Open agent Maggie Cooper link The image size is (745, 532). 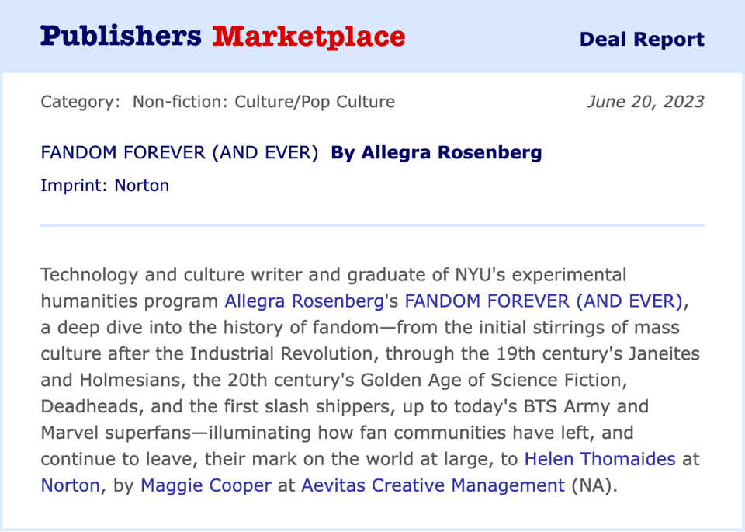[x=206, y=485]
